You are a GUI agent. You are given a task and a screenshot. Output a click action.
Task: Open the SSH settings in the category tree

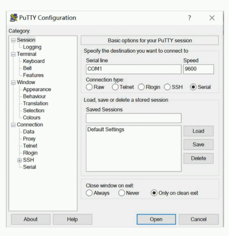(28, 160)
